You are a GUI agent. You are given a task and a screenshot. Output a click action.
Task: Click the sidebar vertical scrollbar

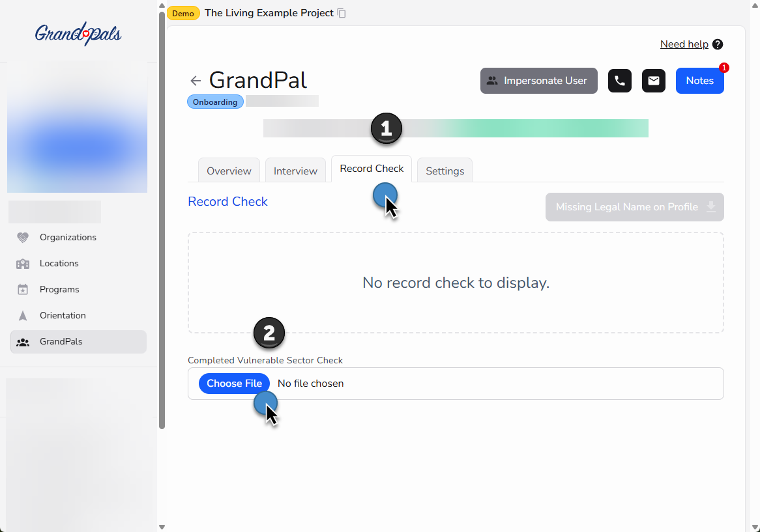click(162, 220)
